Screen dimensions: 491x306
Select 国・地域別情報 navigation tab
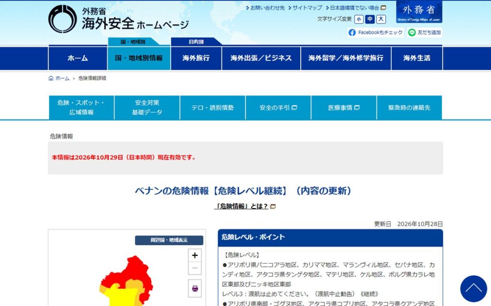click(x=139, y=58)
